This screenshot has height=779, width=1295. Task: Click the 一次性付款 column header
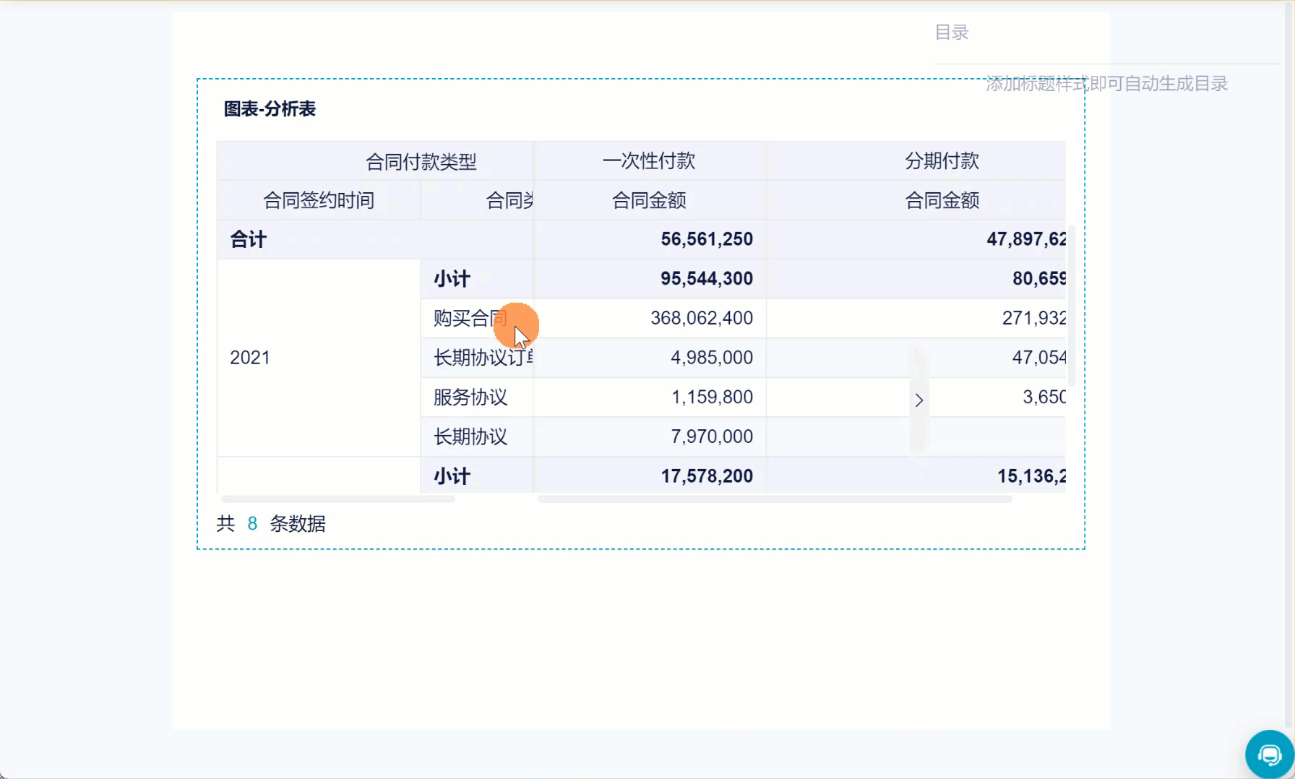tap(649, 160)
